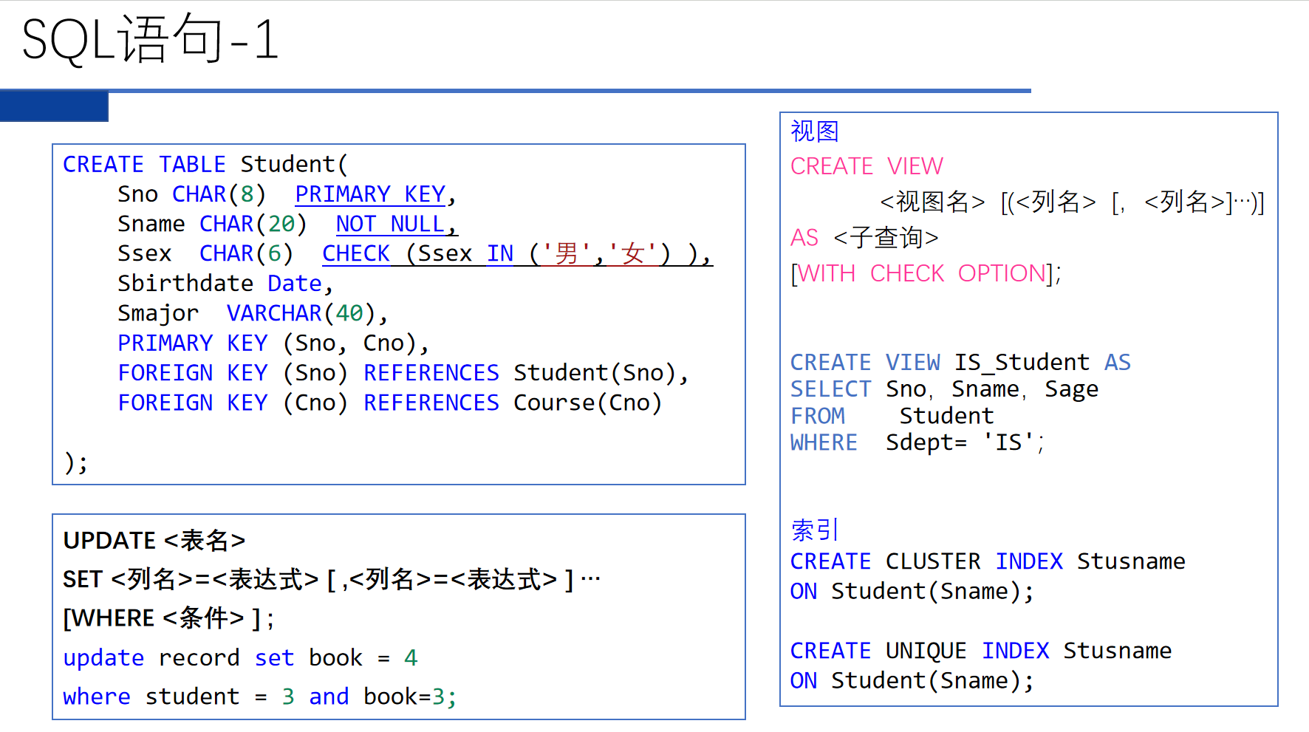Click the "CREATE CLUSTER INDEX Stusname" line
This screenshot has width=1309, height=732.
(987, 561)
